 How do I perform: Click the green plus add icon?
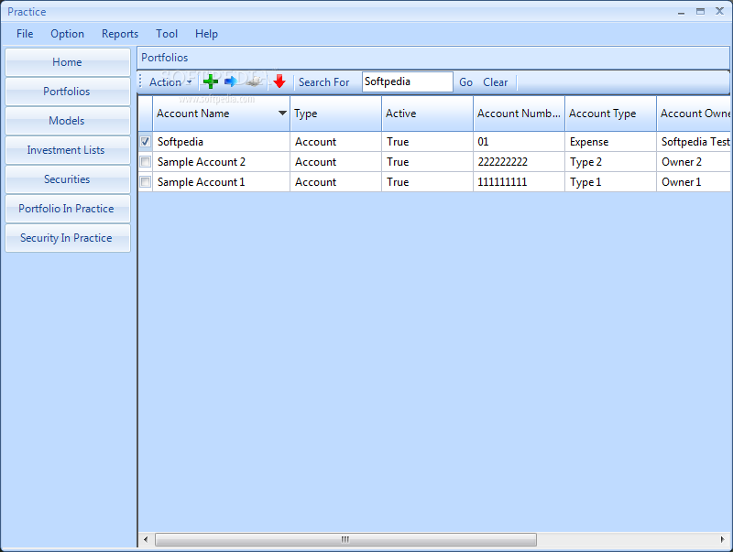tap(211, 81)
